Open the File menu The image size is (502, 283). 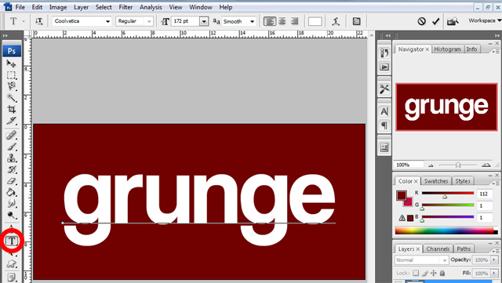tap(20, 7)
